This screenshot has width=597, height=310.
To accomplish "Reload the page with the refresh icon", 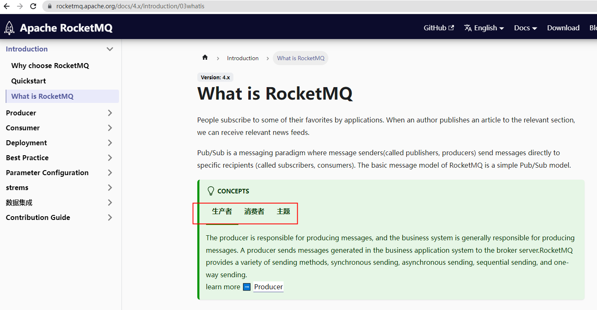I will (33, 6).
